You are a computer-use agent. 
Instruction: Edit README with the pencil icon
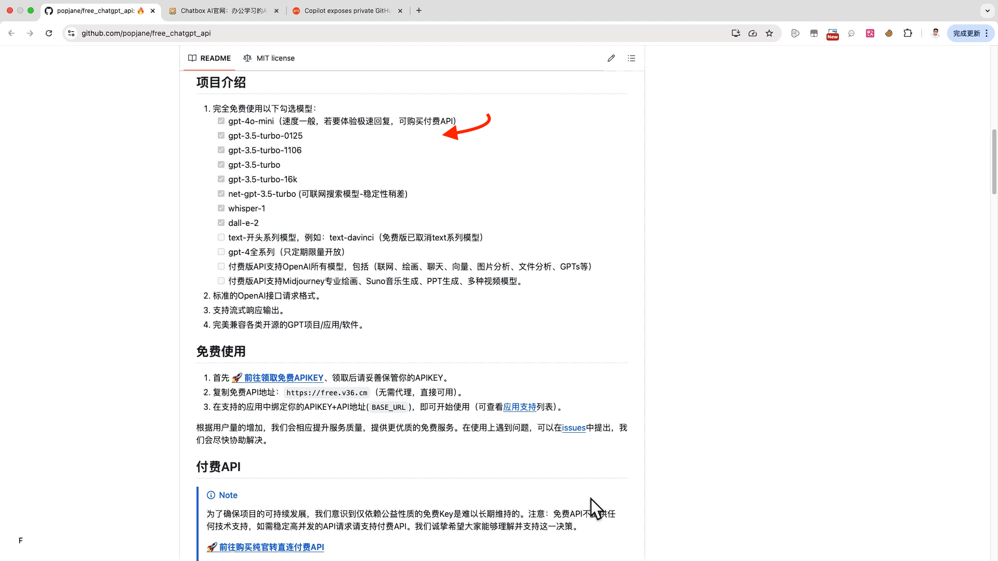[611, 58]
